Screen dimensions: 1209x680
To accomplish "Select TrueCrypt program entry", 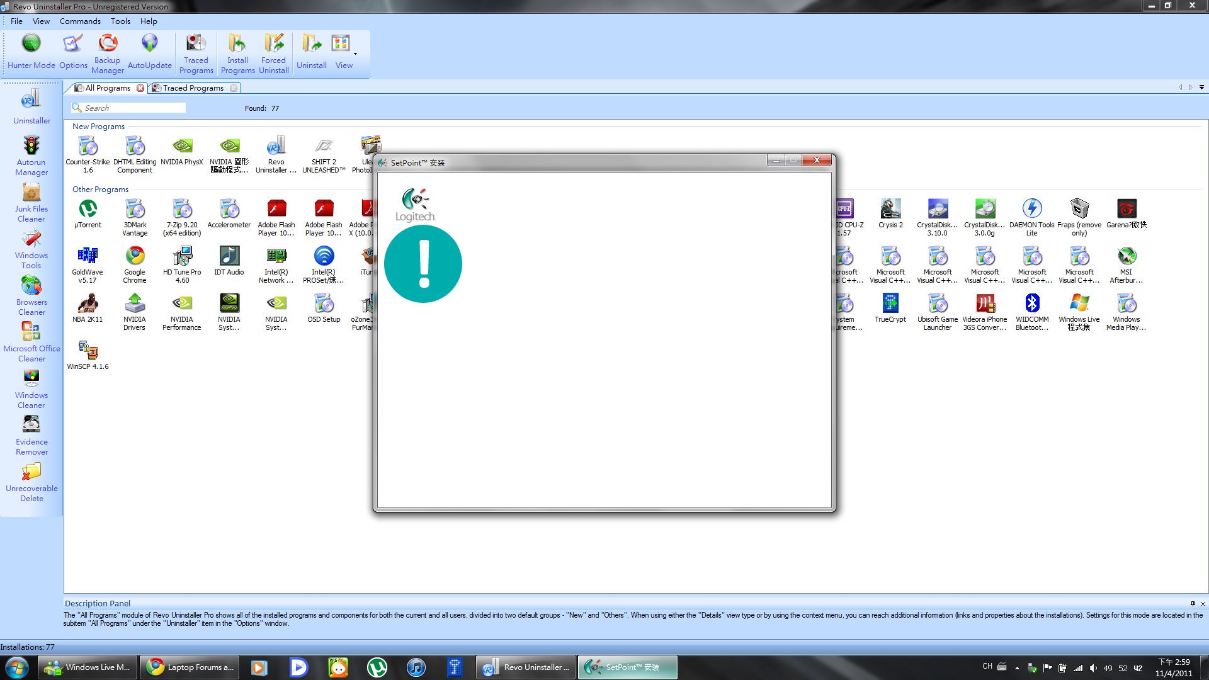I will pyautogui.click(x=890, y=308).
